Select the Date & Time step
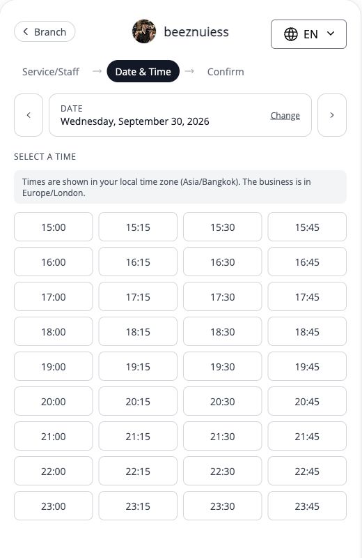This screenshot has width=362, height=558. click(x=143, y=72)
